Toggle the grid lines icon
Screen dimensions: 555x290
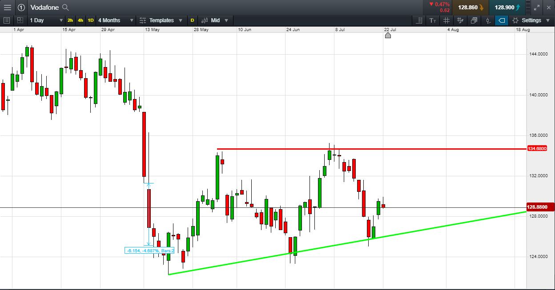coord(446,20)
